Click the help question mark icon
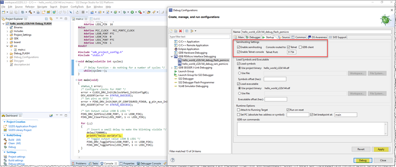 173,160
